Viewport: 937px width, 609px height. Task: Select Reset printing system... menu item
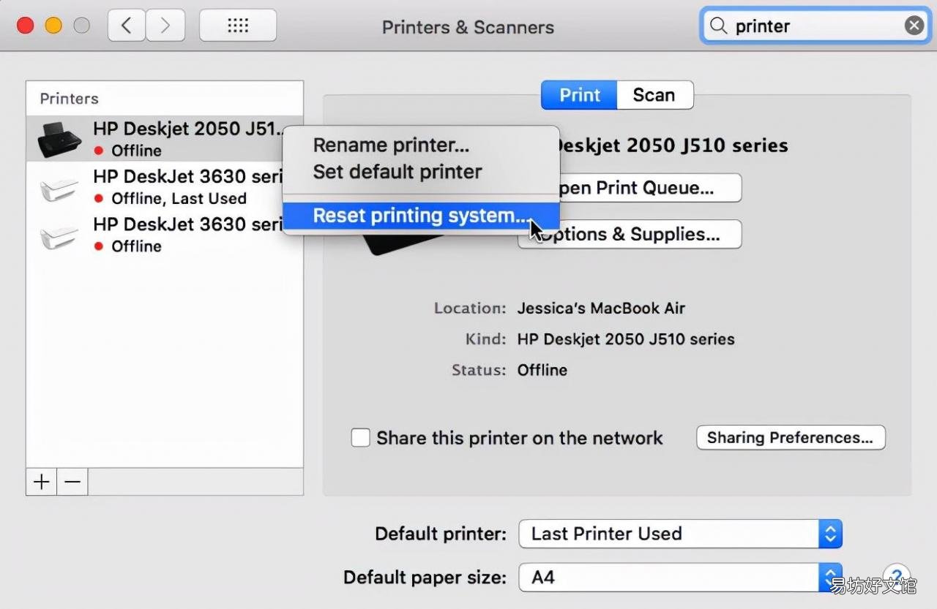coord(421,216)
